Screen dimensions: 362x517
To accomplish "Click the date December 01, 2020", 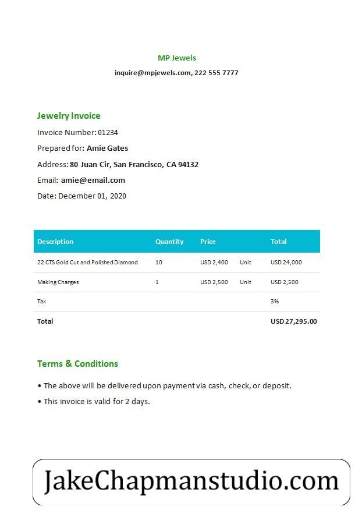I will 92,196.
